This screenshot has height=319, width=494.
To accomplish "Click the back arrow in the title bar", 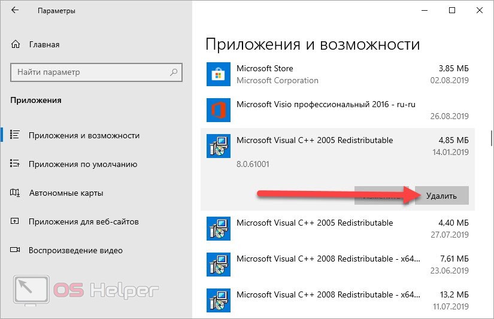I will 14,11.
